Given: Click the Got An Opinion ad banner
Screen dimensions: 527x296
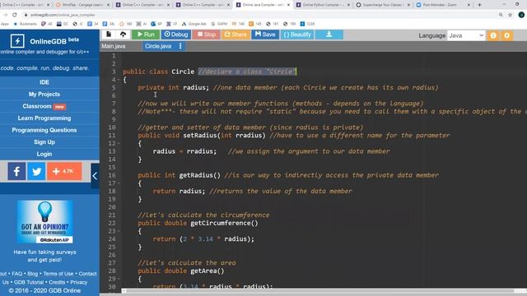Looking at the screenshot, I should (44, 222).
